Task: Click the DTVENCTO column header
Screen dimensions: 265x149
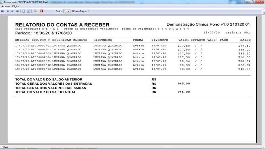Action: 160,40
